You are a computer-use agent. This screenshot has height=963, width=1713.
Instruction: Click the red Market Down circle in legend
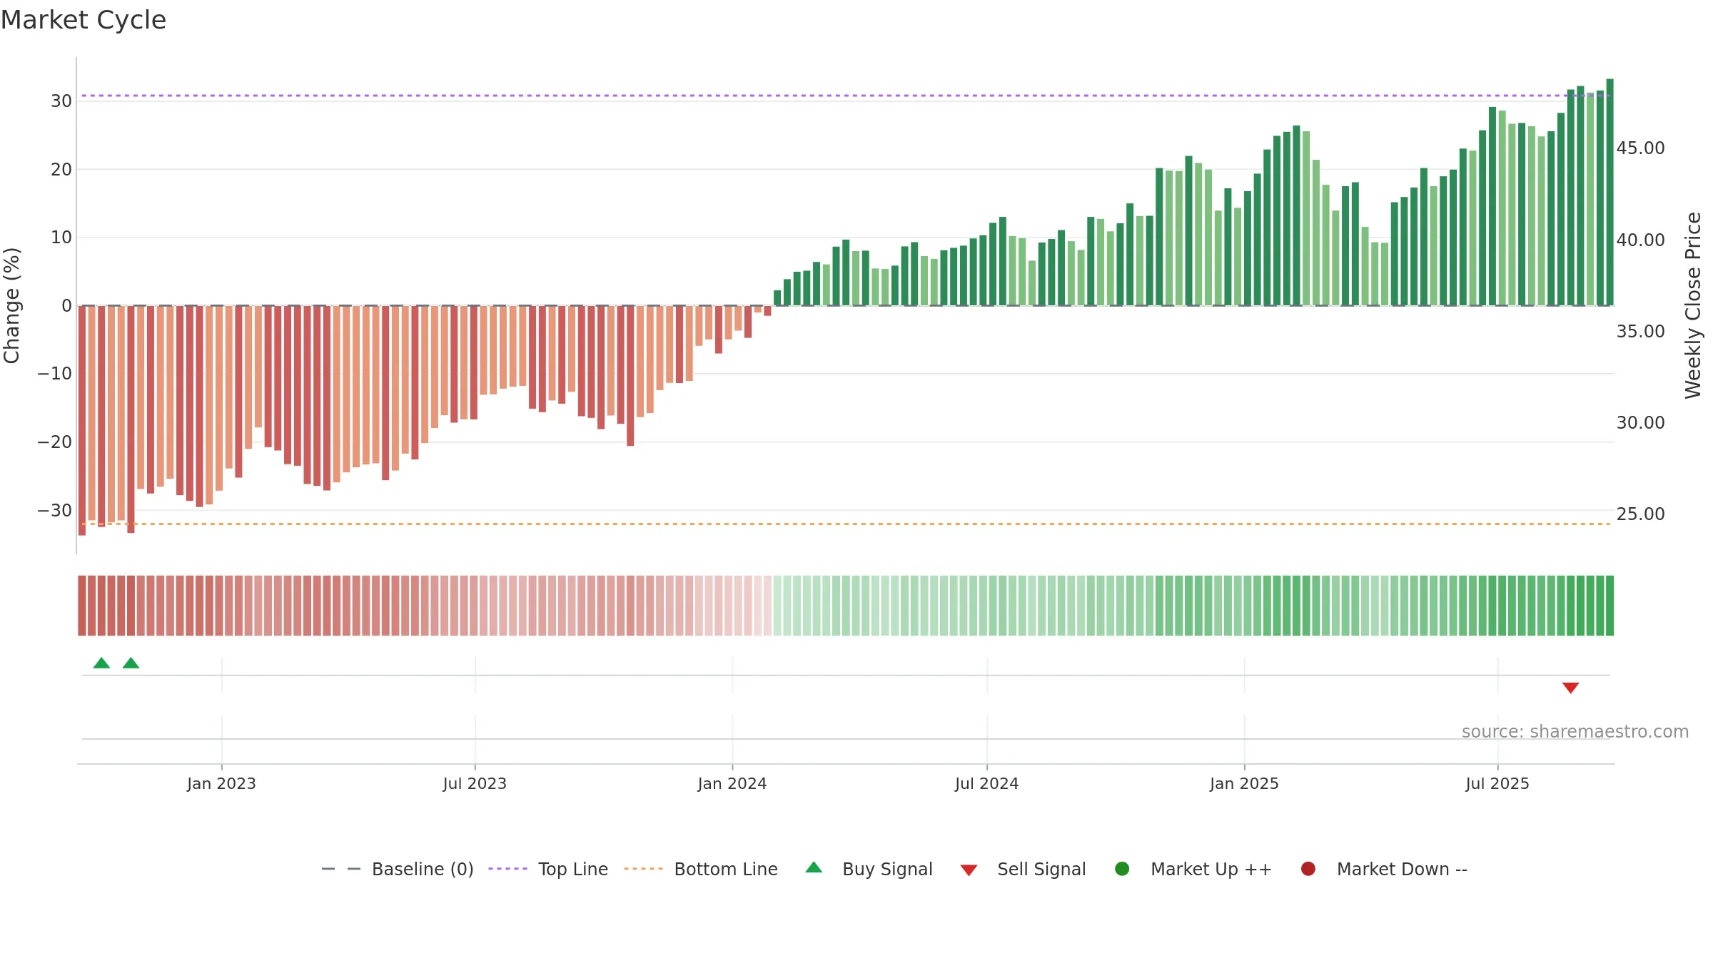[1308, 869]
